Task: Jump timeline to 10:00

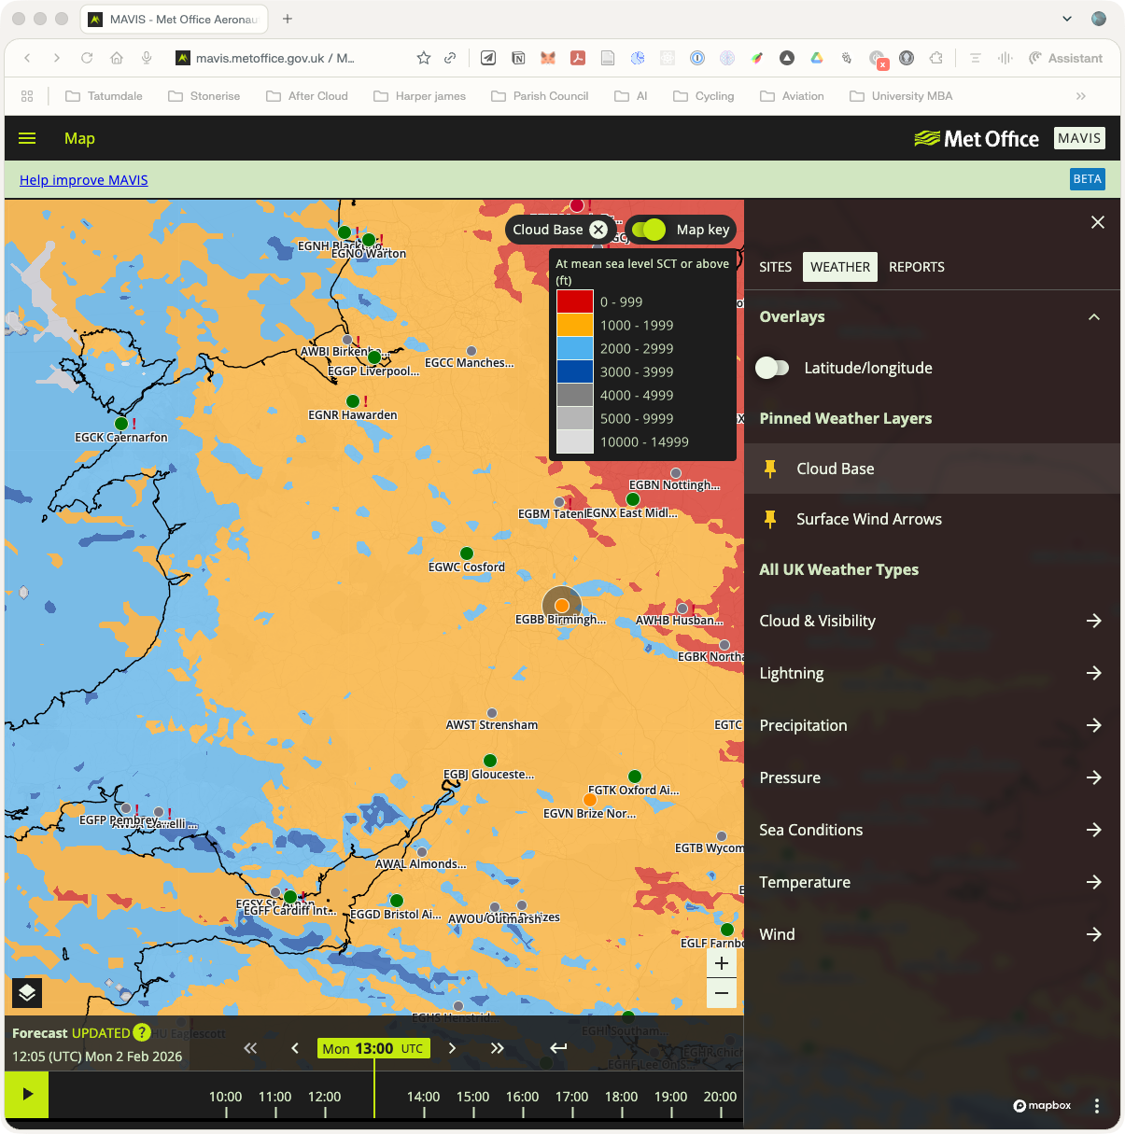Action: [226, 1097]
